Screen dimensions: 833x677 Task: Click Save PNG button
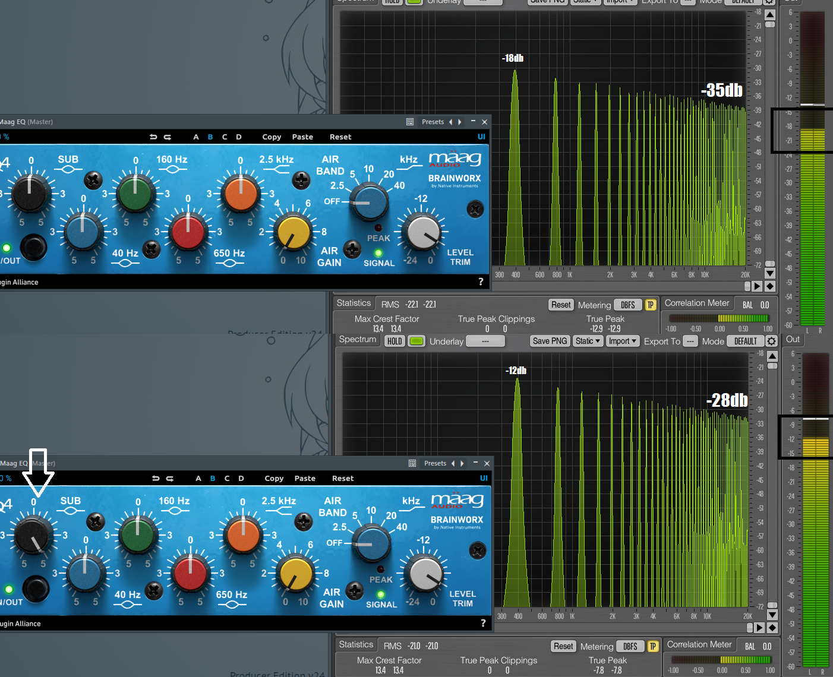point(550,341)
